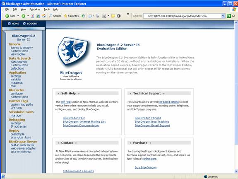238x179 pixels.
Task: Open custom tag paths page
Action: pyautogui.click(x=22, y=104)
